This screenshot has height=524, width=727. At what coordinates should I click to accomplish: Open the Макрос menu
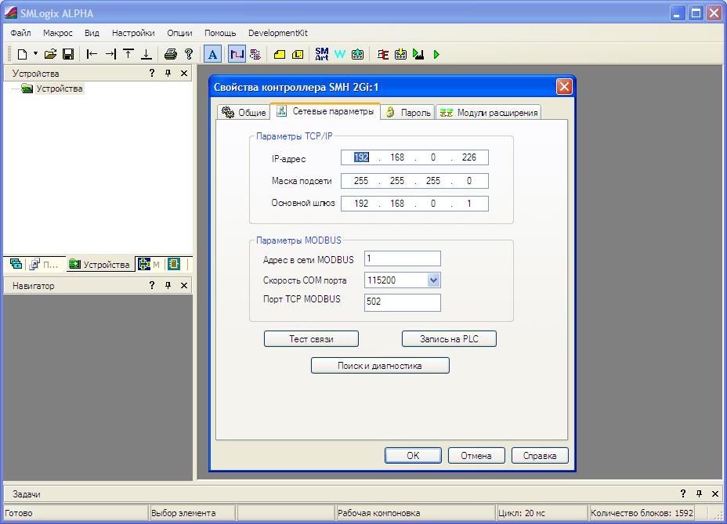[57, 33]
